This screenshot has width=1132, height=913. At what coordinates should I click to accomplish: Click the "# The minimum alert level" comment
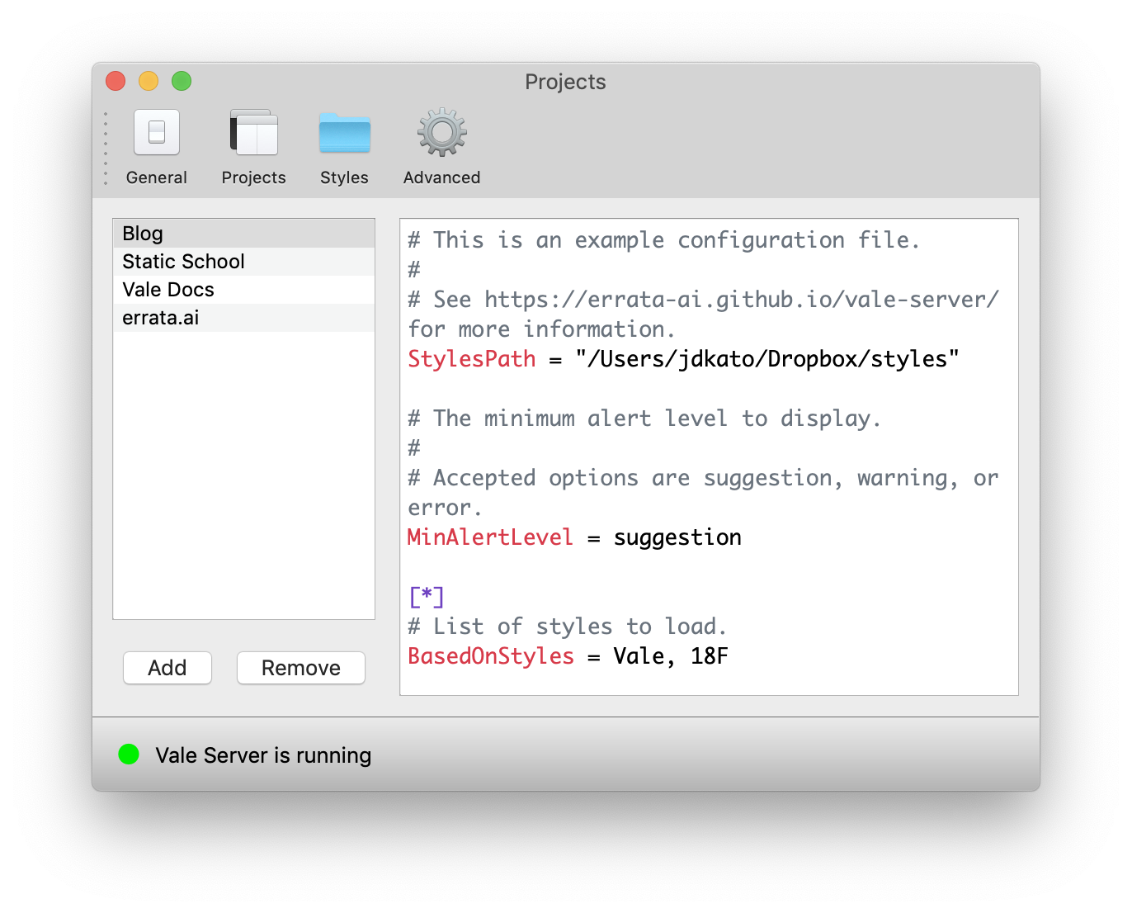click(x=644, y=419)
